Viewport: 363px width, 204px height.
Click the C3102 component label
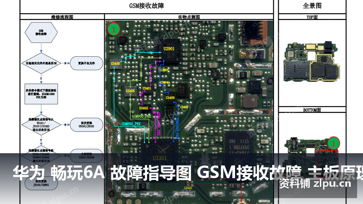[x=188, y=188]
